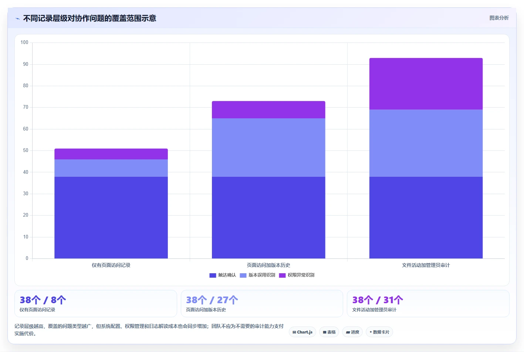Click the 进度 chip

pos(352,332)
